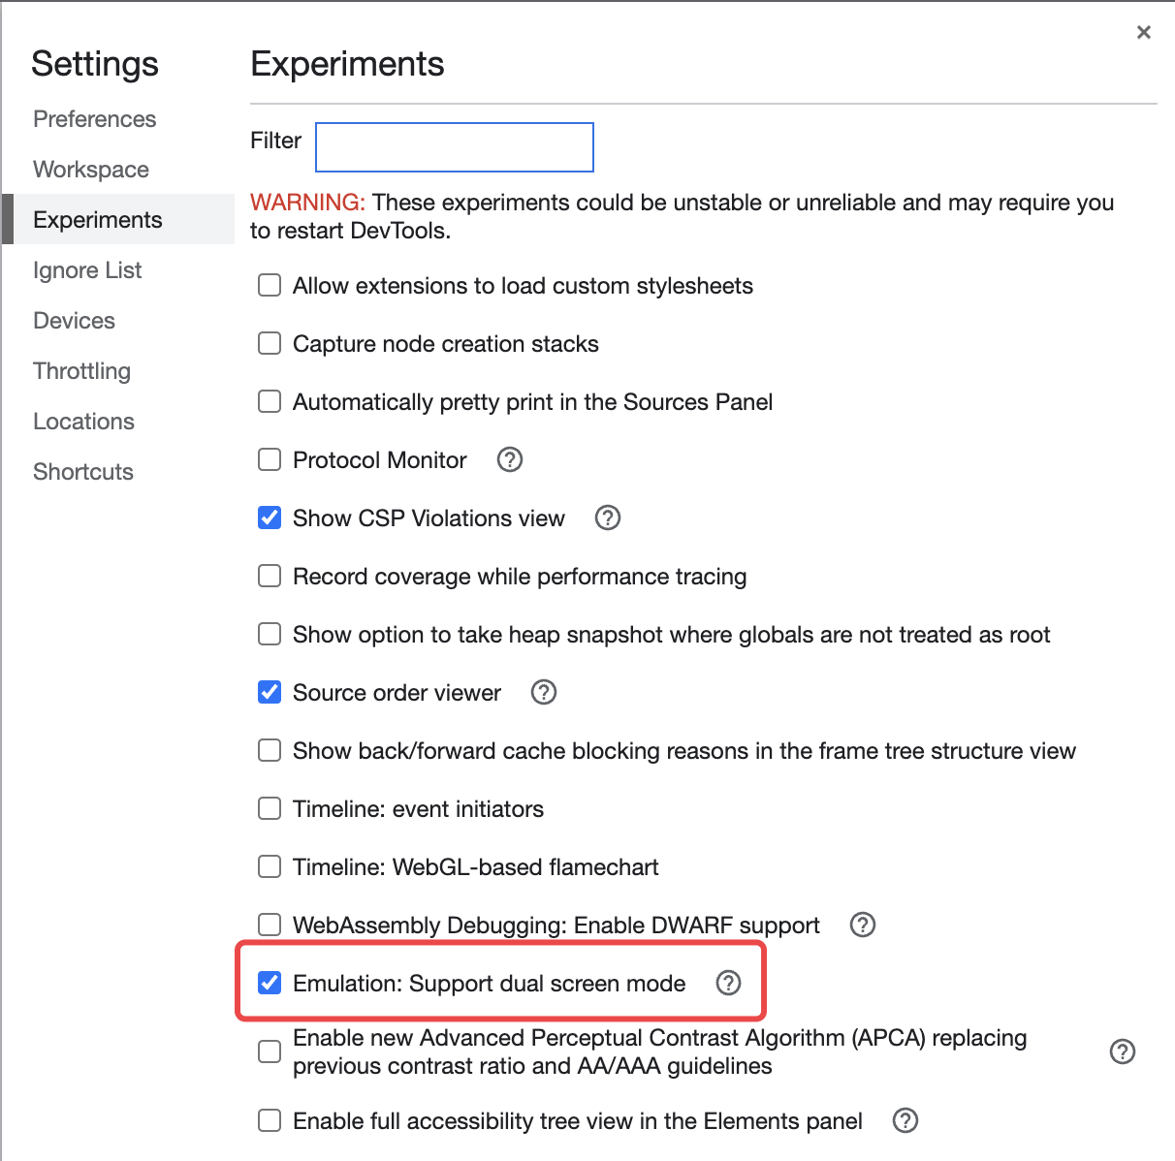Open help icon beside Show CSP Violations view

[x=608, y=518]
